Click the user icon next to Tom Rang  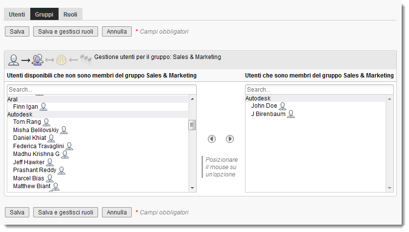point(46,122)
